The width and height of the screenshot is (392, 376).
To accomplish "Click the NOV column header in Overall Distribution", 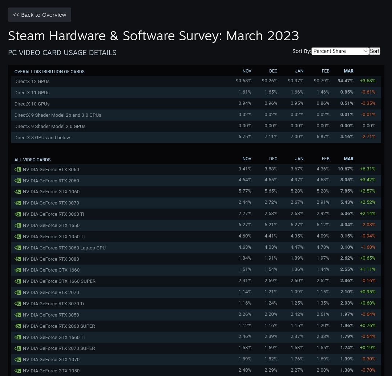I will click(247, 71).
